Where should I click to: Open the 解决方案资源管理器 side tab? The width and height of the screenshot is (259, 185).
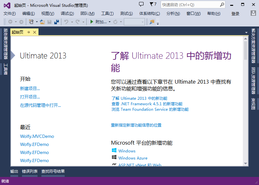(x=253, y=46)
